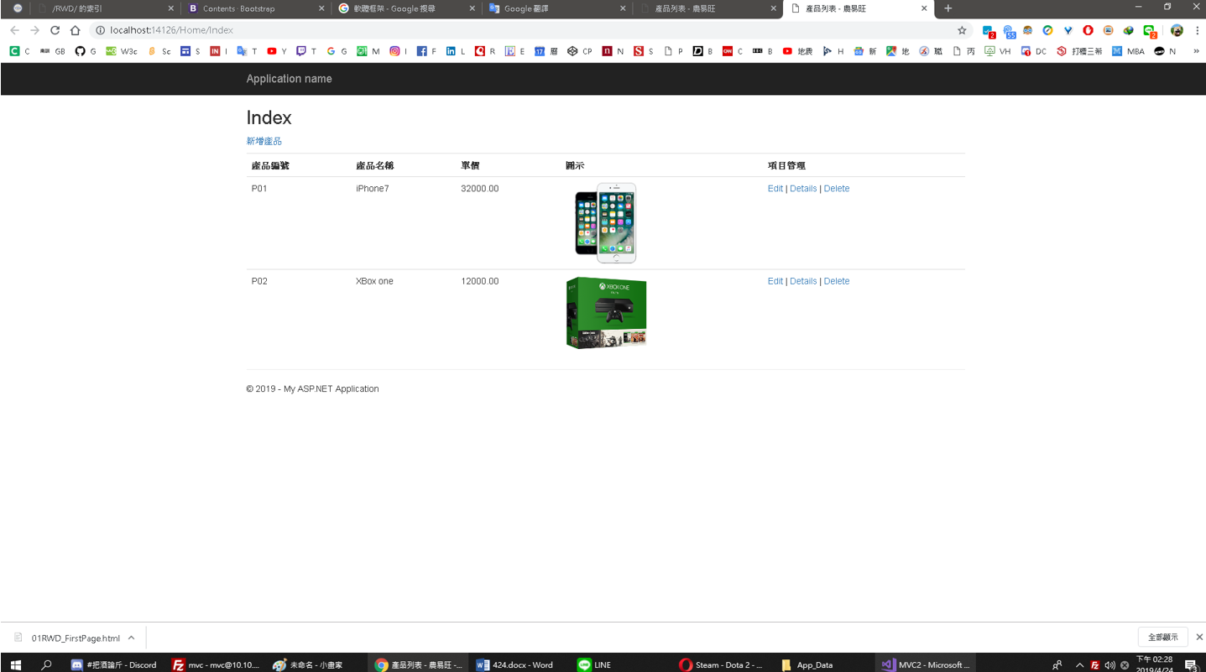Open the Instagram bookmark
Screen dimensions: 1206x672
click(x=399, y=51)
